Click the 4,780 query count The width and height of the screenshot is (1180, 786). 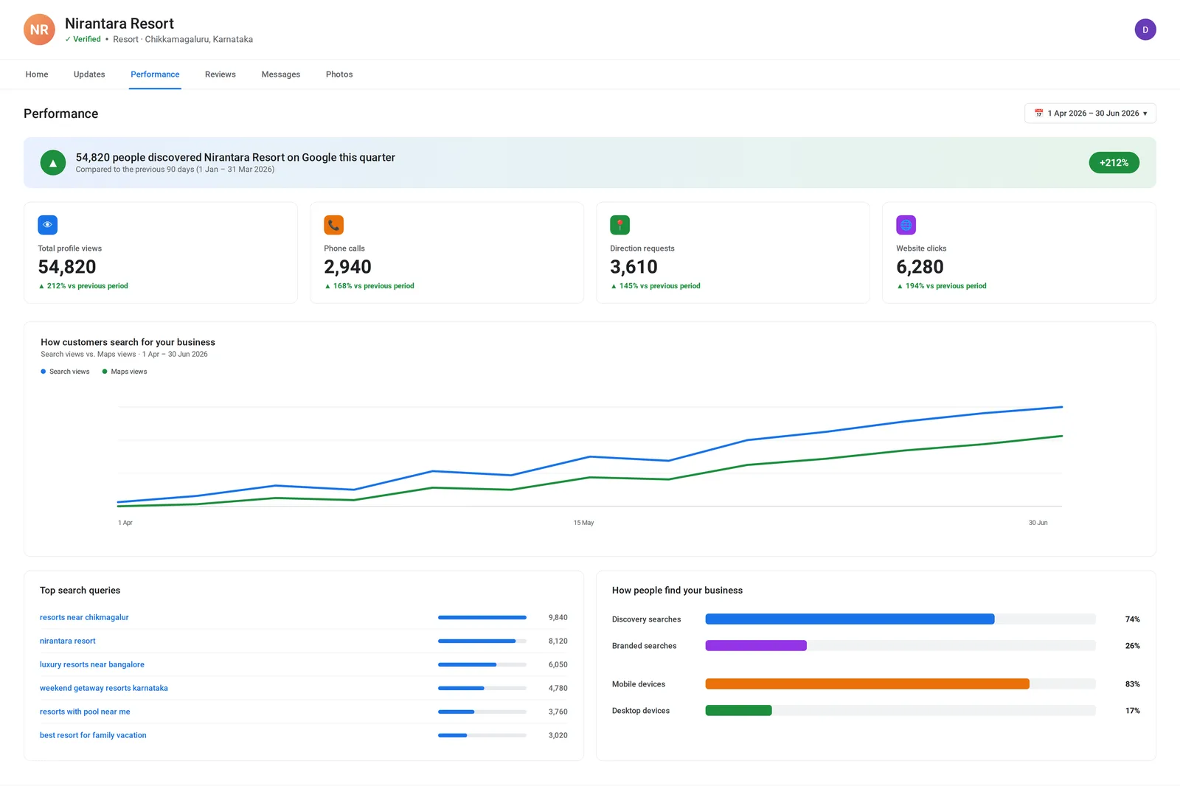558,688
